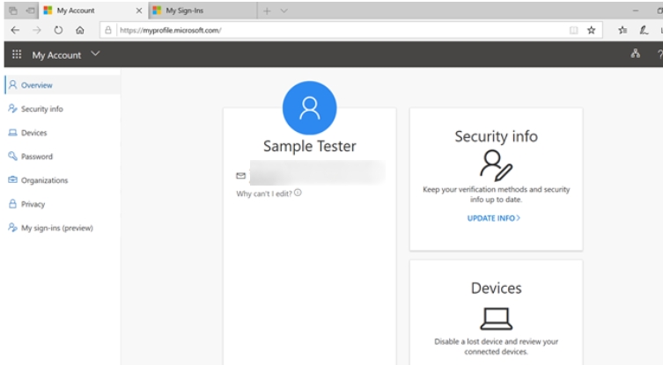663x365 pixels.
Task: Click the Security info person-pencil icon
Action: point(496,164)
